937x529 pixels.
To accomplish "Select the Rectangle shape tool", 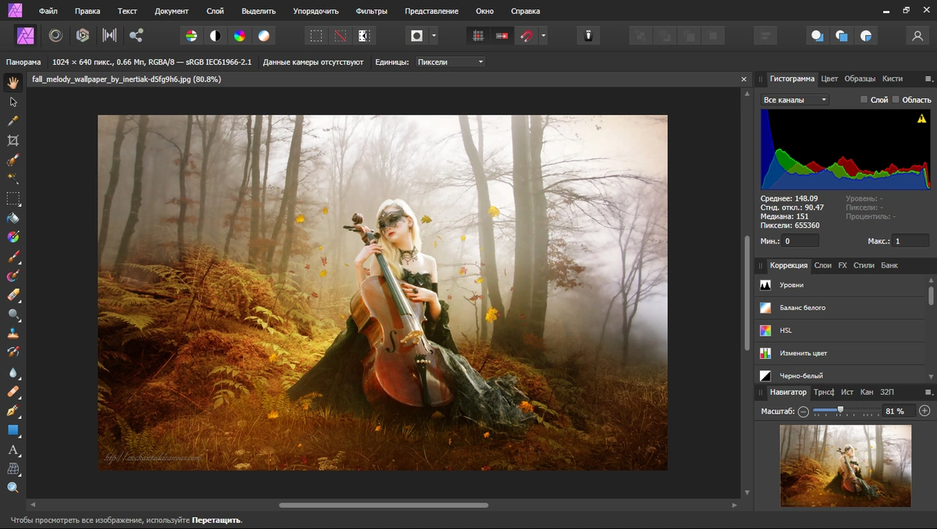I will point(13,430).
